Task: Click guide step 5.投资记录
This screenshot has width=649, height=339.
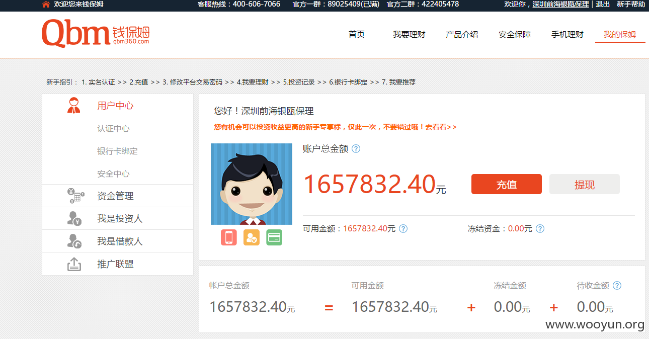Action: point(299,82)
